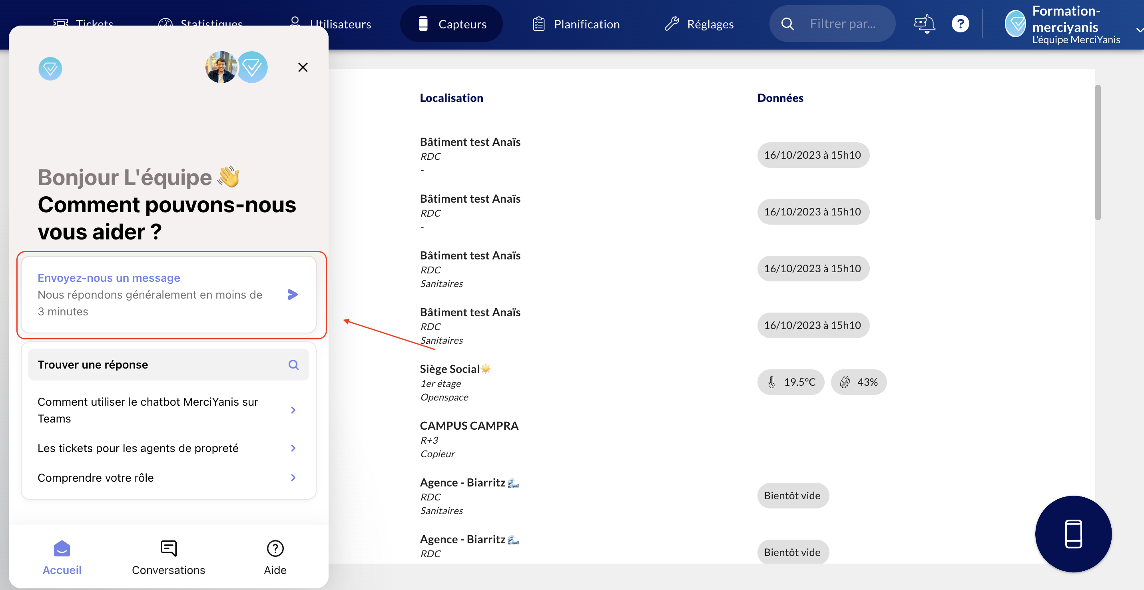The image size is (1144, 590).
Task: Open the Réglages settings menu
Action: (x=699, y=24)
